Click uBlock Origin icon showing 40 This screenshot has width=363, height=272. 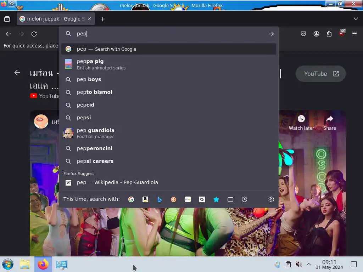point(342,33)
